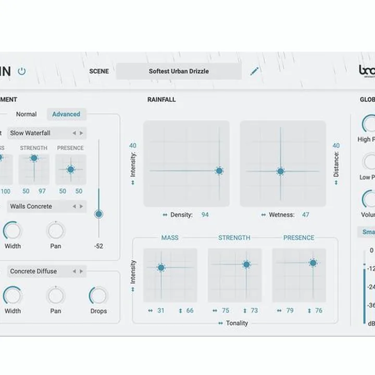Switch to the Normal tab
Image resolution: width=375 pixels, height=375 pixels.
click(27, 114)
